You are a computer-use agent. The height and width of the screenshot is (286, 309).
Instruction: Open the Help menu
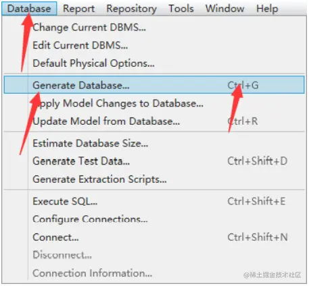click(267, 9)
